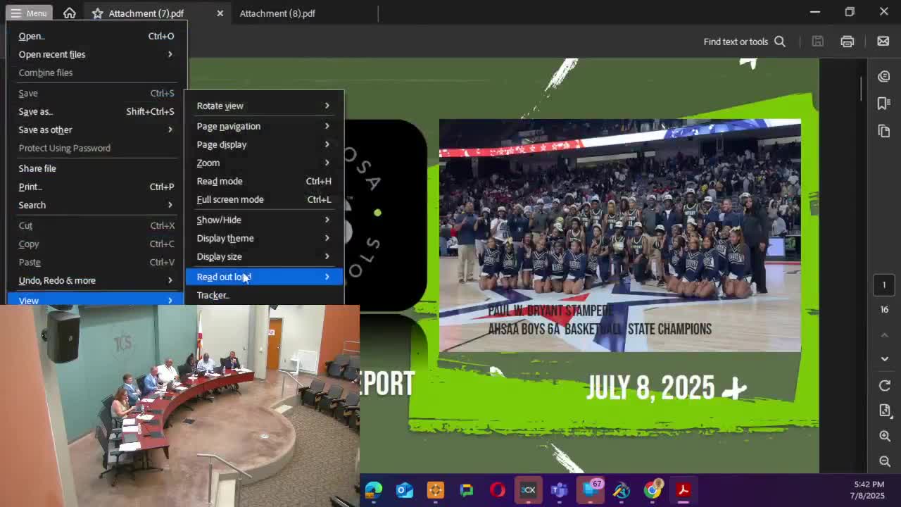Viewport: 901px width, 507px height.
Task: Click the Home icon beside Menu
Action: [x=69, y=13]
